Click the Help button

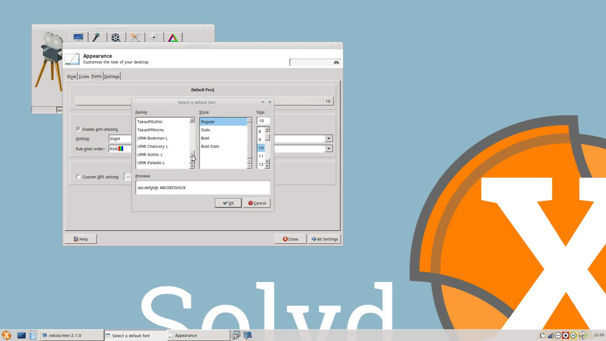[x=81, y=239]
